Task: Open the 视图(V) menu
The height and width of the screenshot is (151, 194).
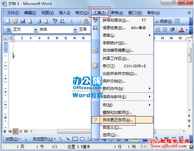Action: pyautogui.click(x=47, y=13)
